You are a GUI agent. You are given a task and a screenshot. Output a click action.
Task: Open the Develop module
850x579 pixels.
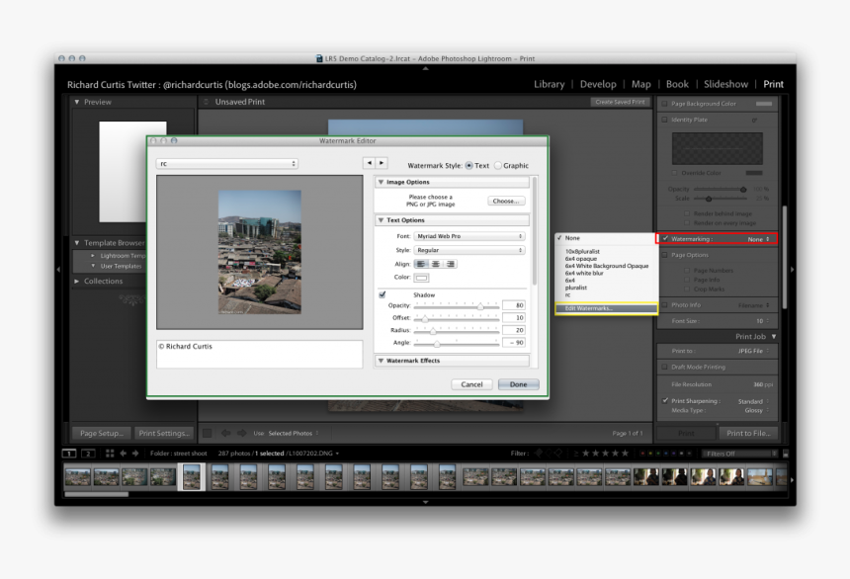pyautogui.click(x=598, y=84)
